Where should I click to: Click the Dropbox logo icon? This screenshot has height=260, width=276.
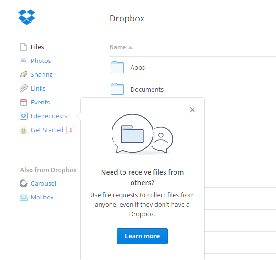tap(27, 17)
